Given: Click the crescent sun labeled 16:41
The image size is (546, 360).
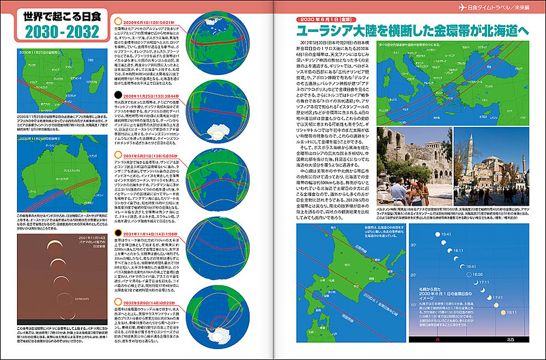Looking at the screenshot, I should coord(462,267).
